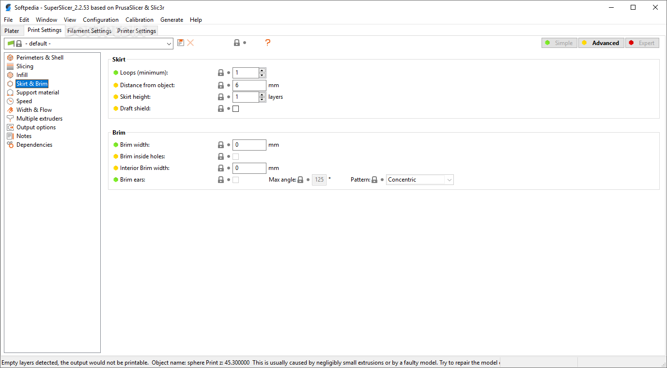Click lock icon for Brim inside holes

pos(221,156)
